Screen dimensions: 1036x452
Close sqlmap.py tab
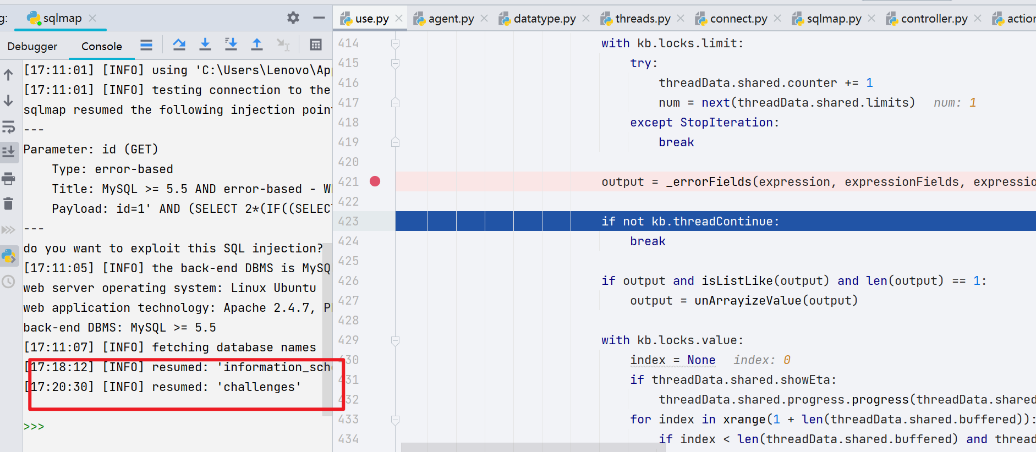pyautogui.click(x=871, y=18)
